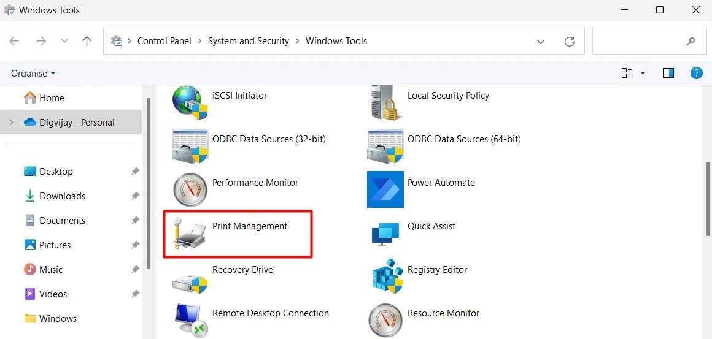Unpin Documents using its pin icon
Image resolution: width=712 pixels, height=339 pixels.
(x=135, y=220)
